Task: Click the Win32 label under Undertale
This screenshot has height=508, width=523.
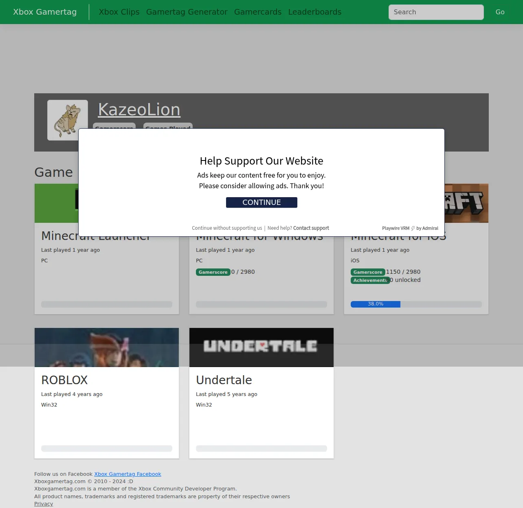Action: coord(204,405)
